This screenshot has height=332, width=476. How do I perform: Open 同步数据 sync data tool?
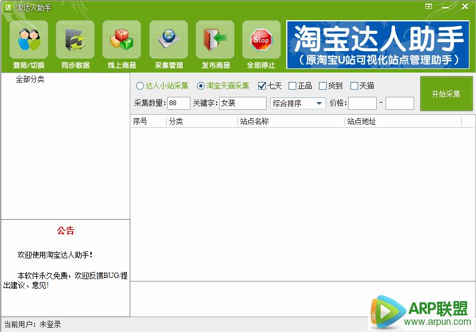coord(75,42)
